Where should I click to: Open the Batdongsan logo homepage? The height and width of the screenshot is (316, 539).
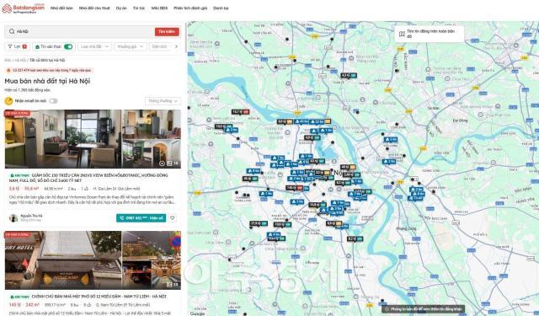[x=24, y=8]
